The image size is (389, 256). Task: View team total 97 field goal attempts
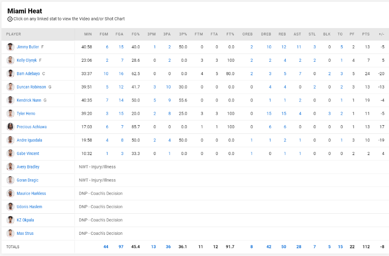[x=121, y=247]
